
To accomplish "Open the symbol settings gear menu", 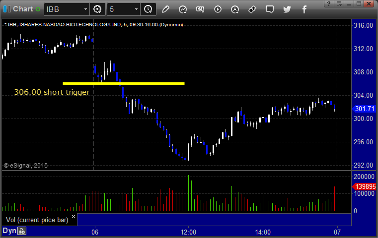I will (x=97, y=9).
